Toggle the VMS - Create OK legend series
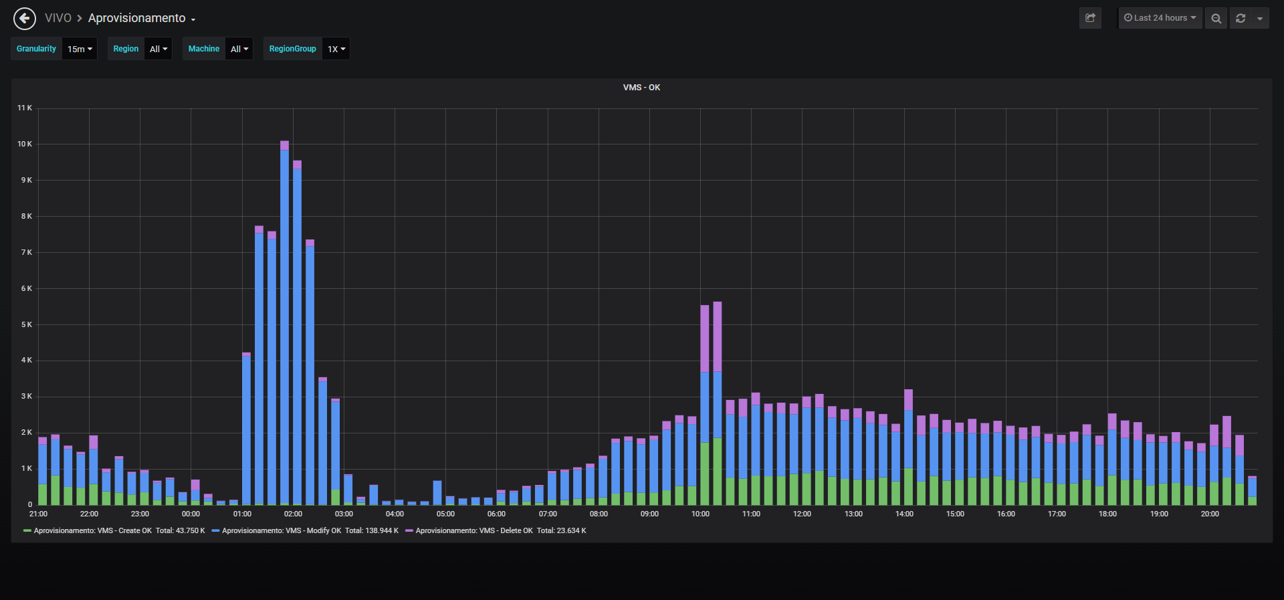The image size is (1284, 600). (x=93, y=530)
